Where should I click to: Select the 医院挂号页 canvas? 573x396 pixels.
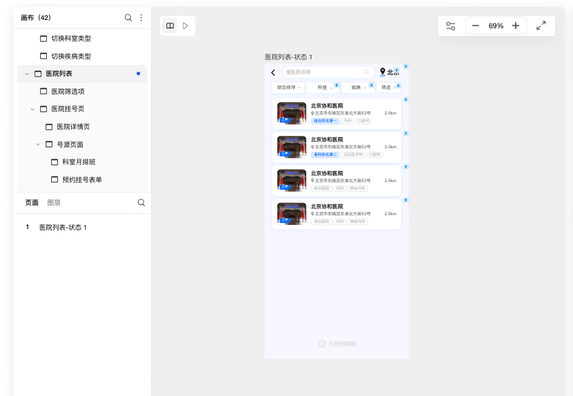point(68,109)
